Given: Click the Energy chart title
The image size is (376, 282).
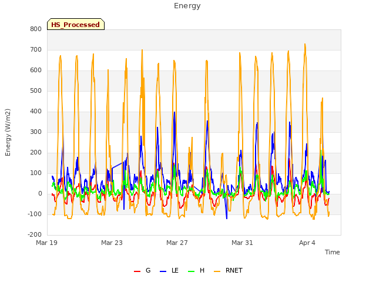Looking at the screenshot, I should click(187, 6).
